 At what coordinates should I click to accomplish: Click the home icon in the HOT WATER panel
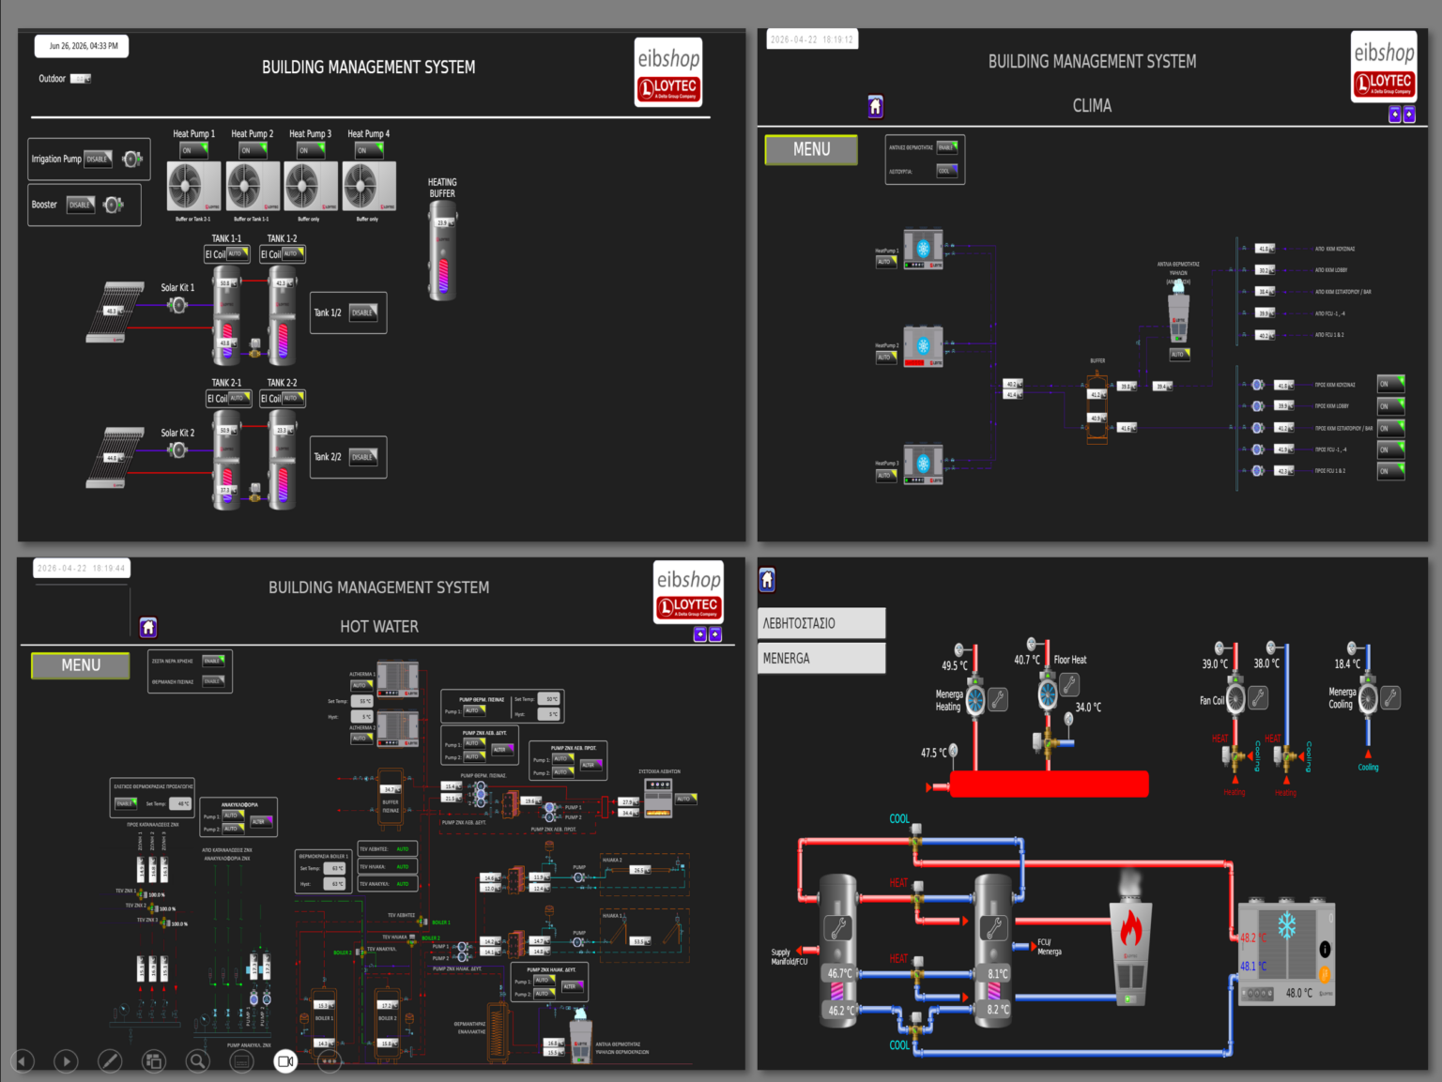pyautogui.click(x=148, y=627)
